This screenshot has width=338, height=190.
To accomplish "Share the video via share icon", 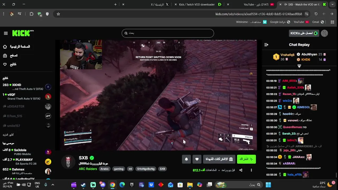I will tap(241, 170).
